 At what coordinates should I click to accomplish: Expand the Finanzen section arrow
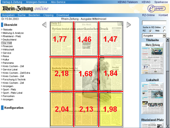tap(2, 46)
